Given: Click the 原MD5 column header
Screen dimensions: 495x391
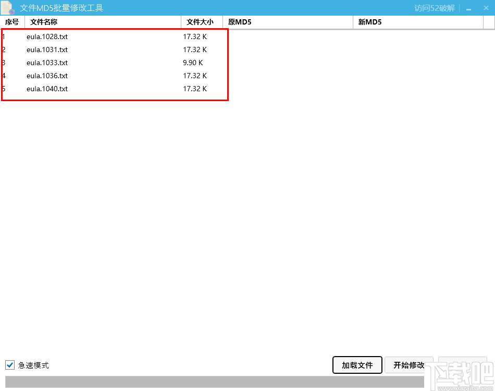Looking at the screenshot, I should pyautogui.click(x=288, y=22).
